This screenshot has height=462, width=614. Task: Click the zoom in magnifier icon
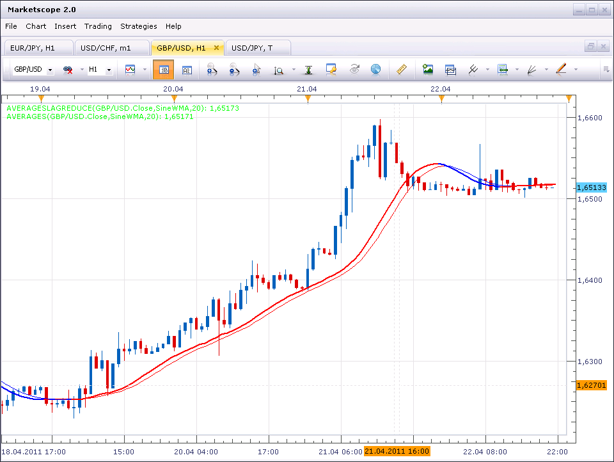pos(212,70)
